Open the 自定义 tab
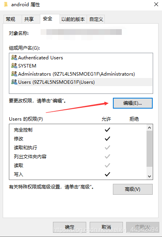The image size is (162, 237). (96, 19)
